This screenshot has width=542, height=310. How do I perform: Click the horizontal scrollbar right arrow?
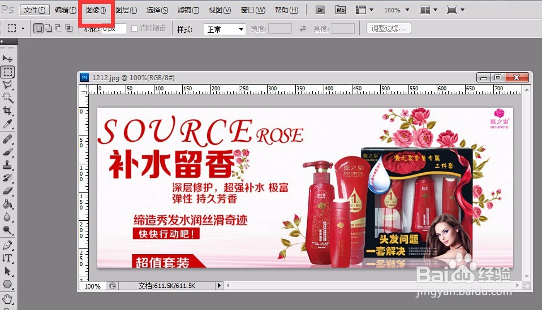(518, 286)
